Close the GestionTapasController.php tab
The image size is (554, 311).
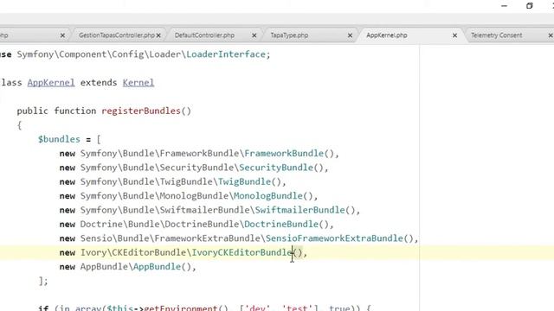[x=158, y=35]
